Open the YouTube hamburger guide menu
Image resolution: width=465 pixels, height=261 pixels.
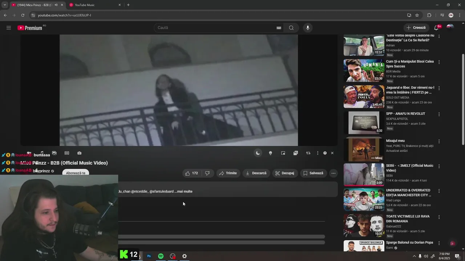9,28
